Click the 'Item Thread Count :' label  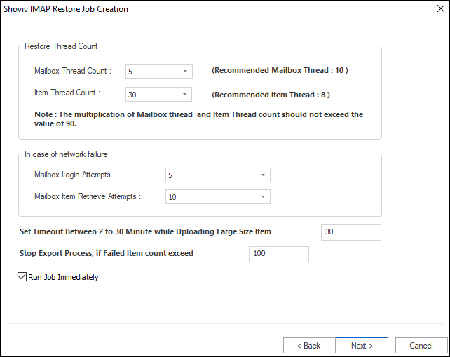(x=67, y=93)
